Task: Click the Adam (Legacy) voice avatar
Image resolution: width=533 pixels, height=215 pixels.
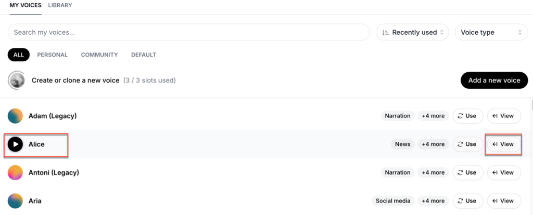Action: [15, 116]
